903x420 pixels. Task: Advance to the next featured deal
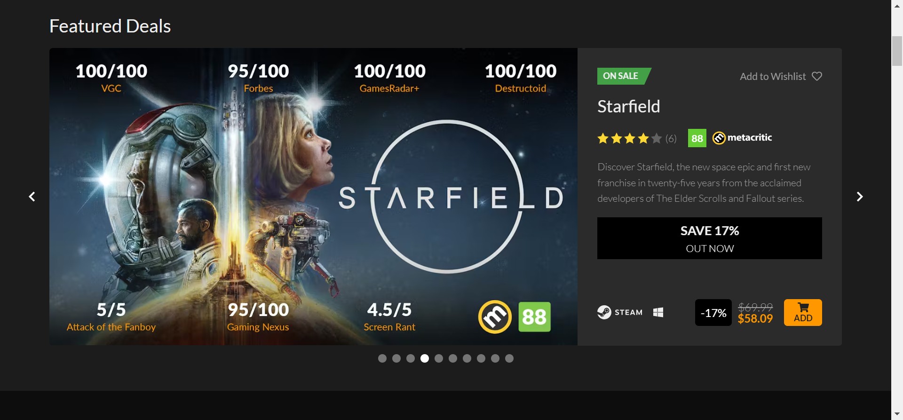click(x=859, y=197)
